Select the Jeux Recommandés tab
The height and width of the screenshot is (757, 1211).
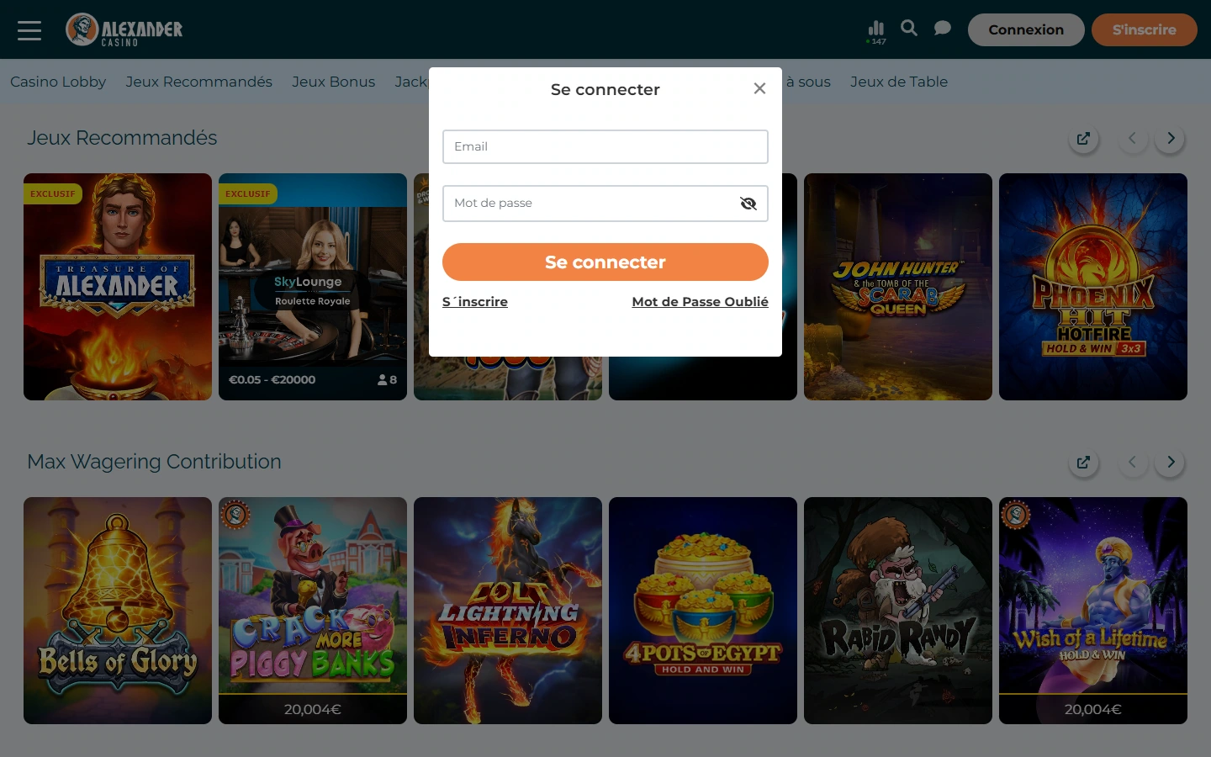199,82
